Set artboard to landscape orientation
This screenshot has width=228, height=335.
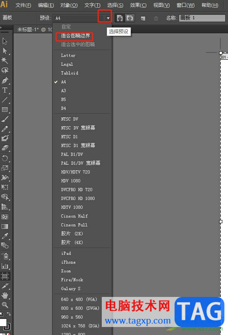coord(130,18)
